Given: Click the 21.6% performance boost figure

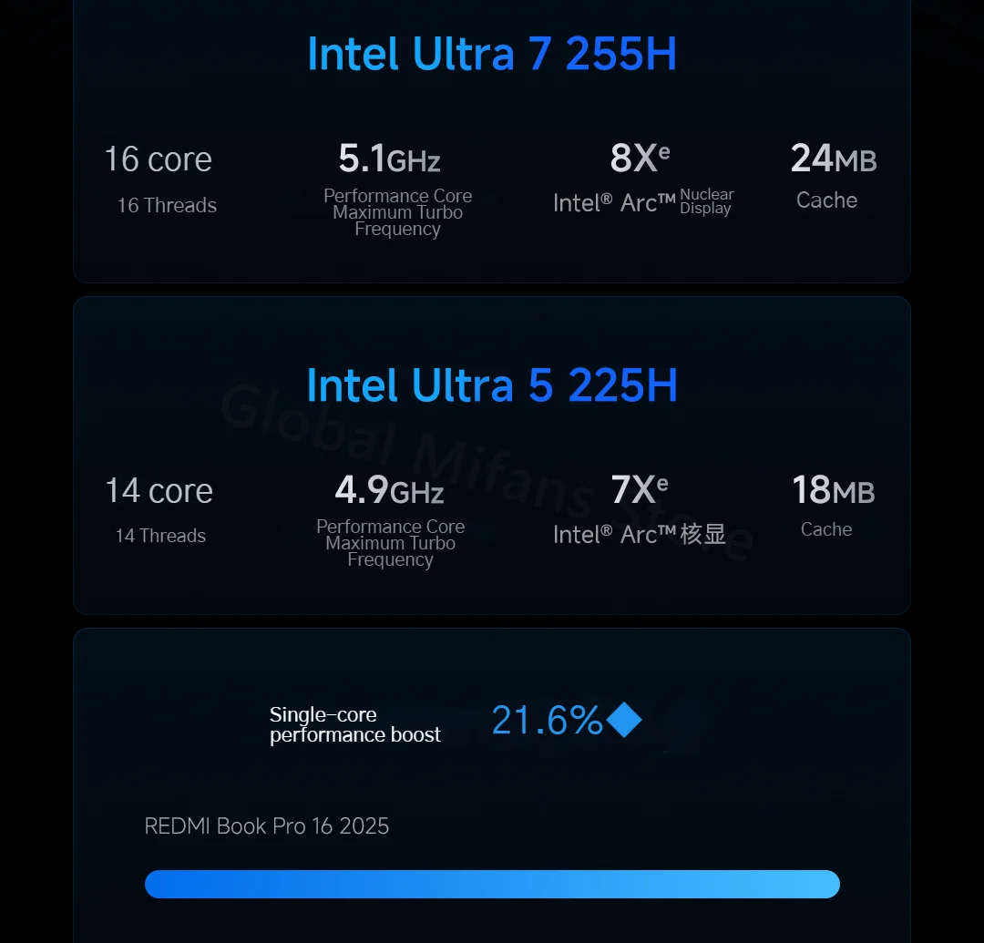Looking at the screenshot, I should [548, 720].
